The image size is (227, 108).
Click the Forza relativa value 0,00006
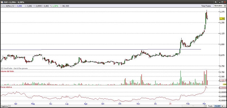pyautogui.click(x=222, y=88)
